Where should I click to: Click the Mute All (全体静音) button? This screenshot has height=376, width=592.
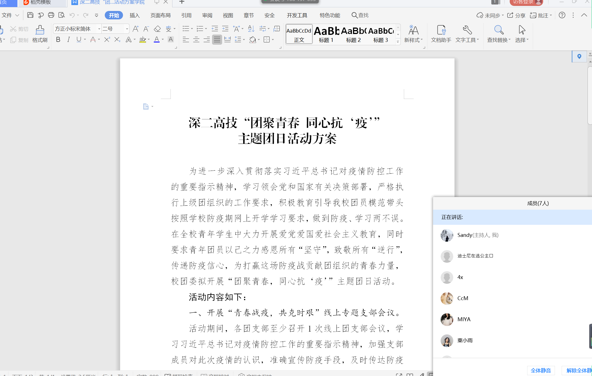click(x=541, y=370)
